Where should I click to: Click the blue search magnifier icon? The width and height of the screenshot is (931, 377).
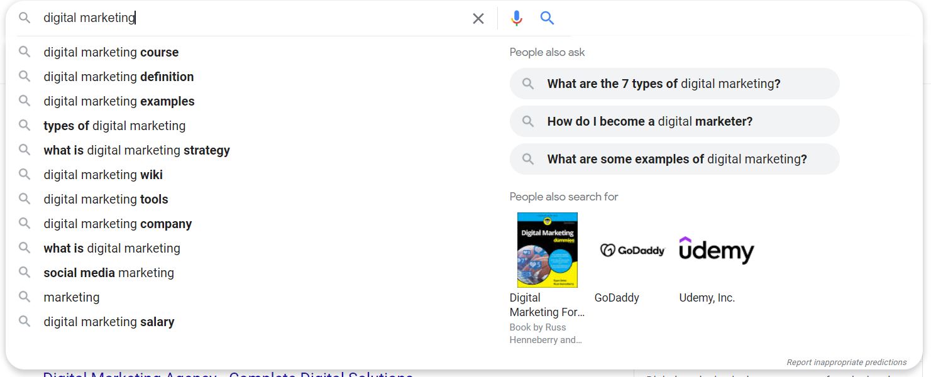coord(546,18)
